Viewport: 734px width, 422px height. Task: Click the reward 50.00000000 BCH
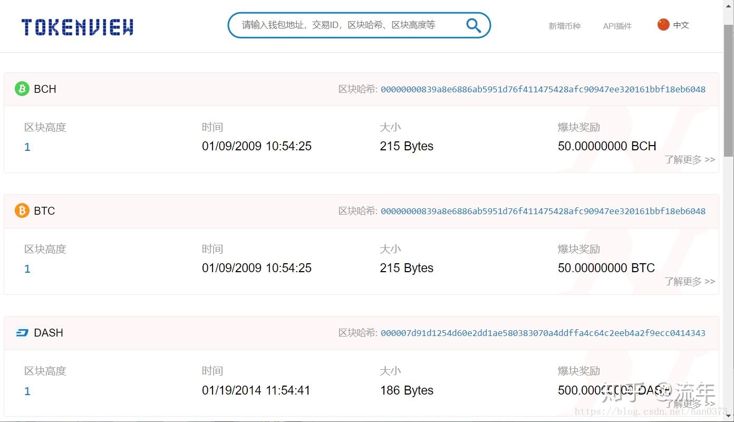point(607,146)
